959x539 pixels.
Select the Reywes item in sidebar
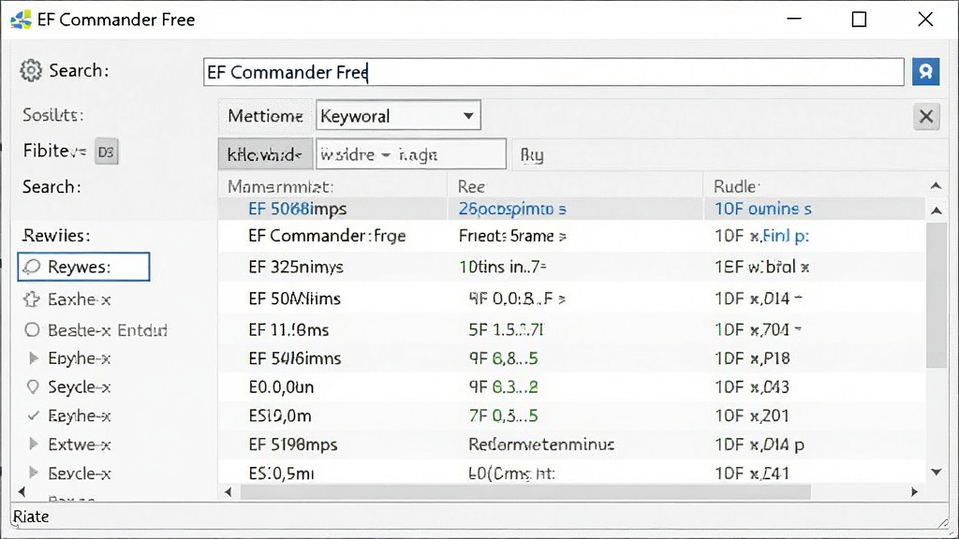83,267
